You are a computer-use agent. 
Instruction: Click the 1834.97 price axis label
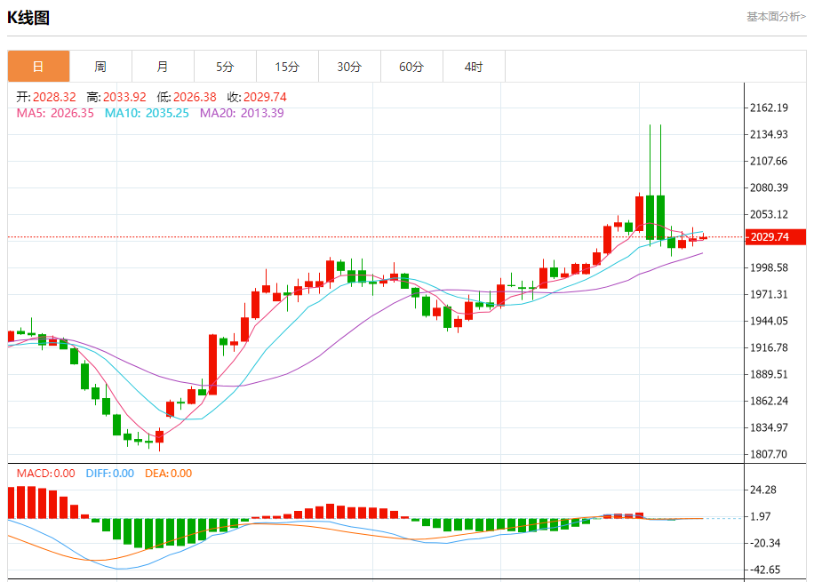pyautogui.click(x=769, y=427)
